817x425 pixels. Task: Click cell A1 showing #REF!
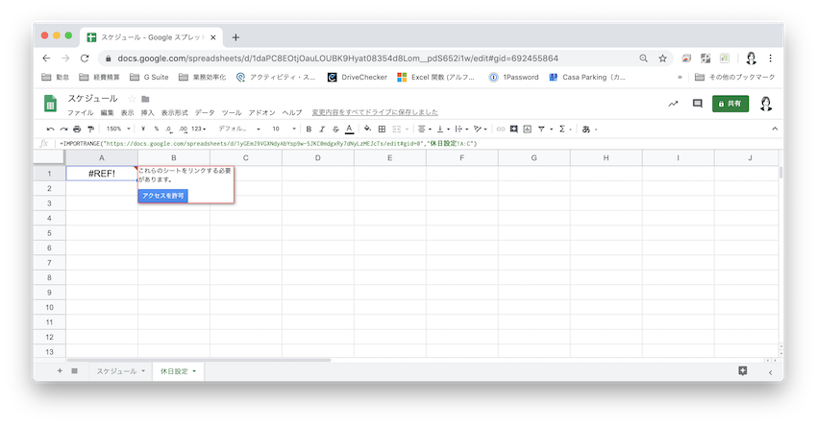coord(101,174)
